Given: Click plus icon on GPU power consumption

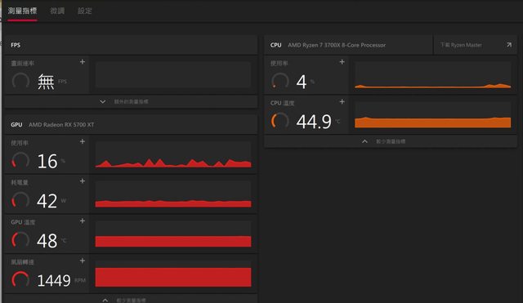Looking at the screenshot, I should point(83,181).
